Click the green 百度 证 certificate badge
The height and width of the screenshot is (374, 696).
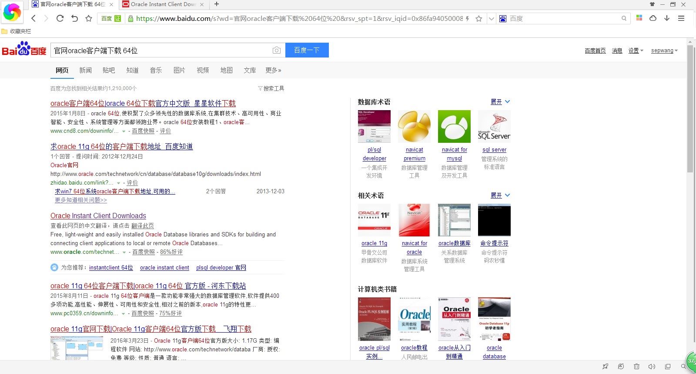[111, 19]
